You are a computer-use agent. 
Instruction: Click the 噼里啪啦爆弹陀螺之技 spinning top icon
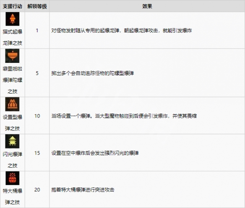[x=12, y=56]
